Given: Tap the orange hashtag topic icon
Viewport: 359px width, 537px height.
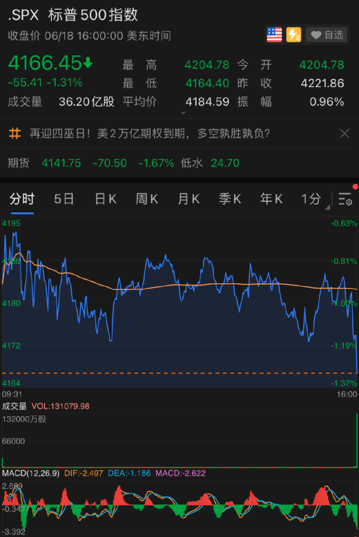Looking at the screenshot, I should coord(14,133).
